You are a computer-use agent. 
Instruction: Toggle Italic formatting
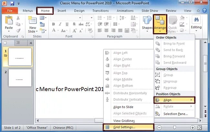pos(60,24)
